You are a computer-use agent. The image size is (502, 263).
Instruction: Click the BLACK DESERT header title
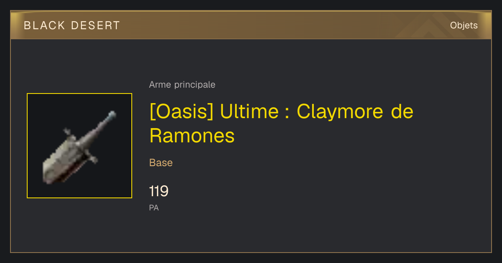tap(72, 25)
